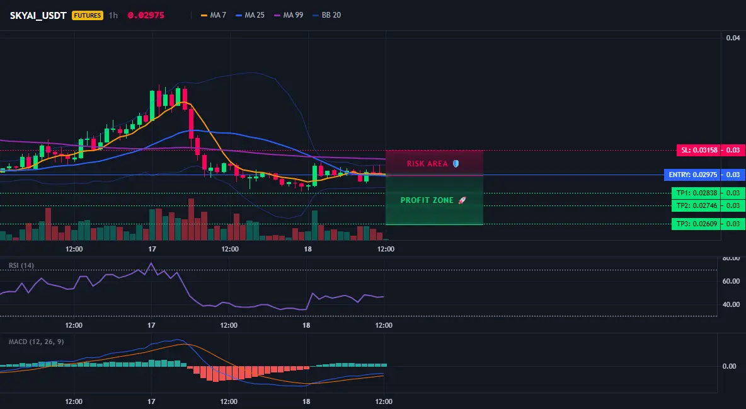746x409 pixels.
Task: Click the TP1: 0.02838 label
Action: pos(696,193)
